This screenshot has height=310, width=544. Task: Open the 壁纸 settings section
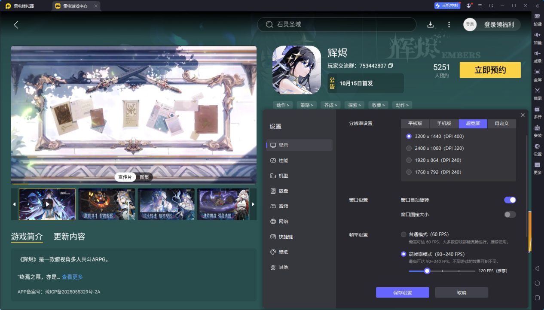[300, 252]
